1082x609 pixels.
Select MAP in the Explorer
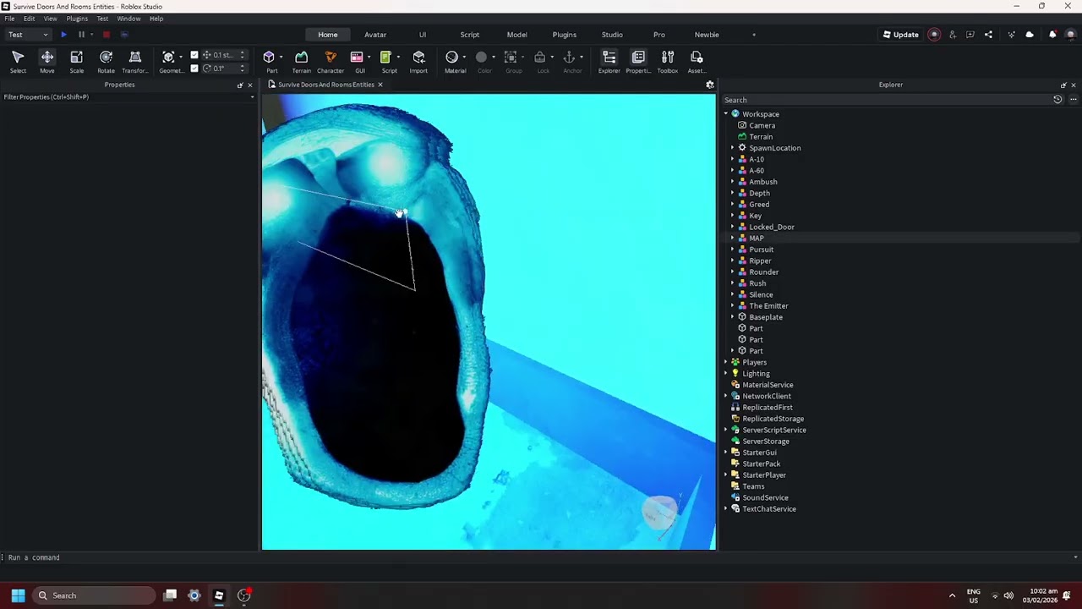[757, 239]
